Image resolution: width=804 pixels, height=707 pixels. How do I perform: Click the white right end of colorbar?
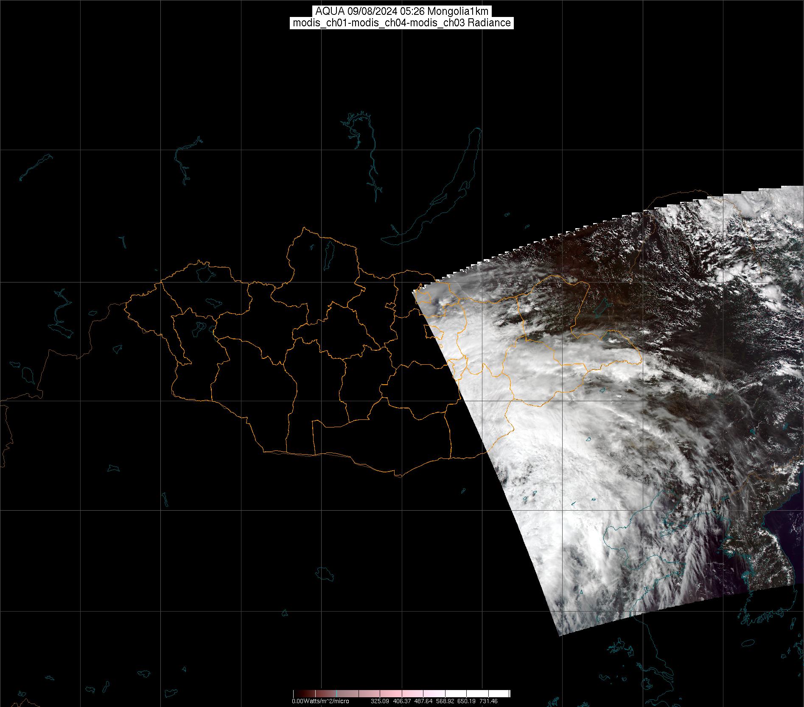point(507,694)
